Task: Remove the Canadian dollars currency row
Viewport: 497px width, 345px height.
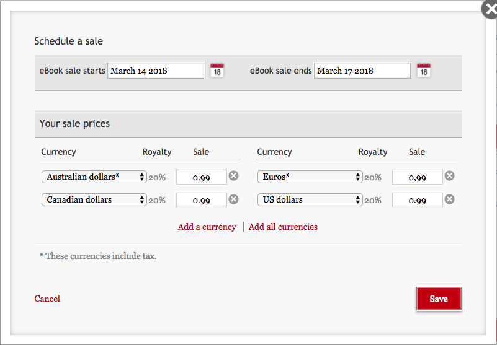Action: tap(233, 199)
